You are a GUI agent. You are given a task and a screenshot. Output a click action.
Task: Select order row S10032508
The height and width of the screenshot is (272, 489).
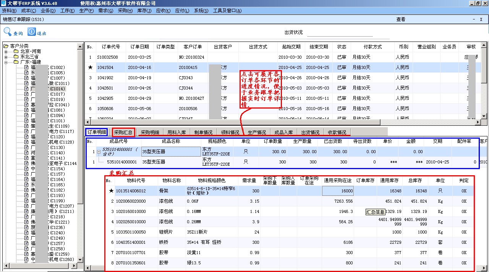click(283, 57)
